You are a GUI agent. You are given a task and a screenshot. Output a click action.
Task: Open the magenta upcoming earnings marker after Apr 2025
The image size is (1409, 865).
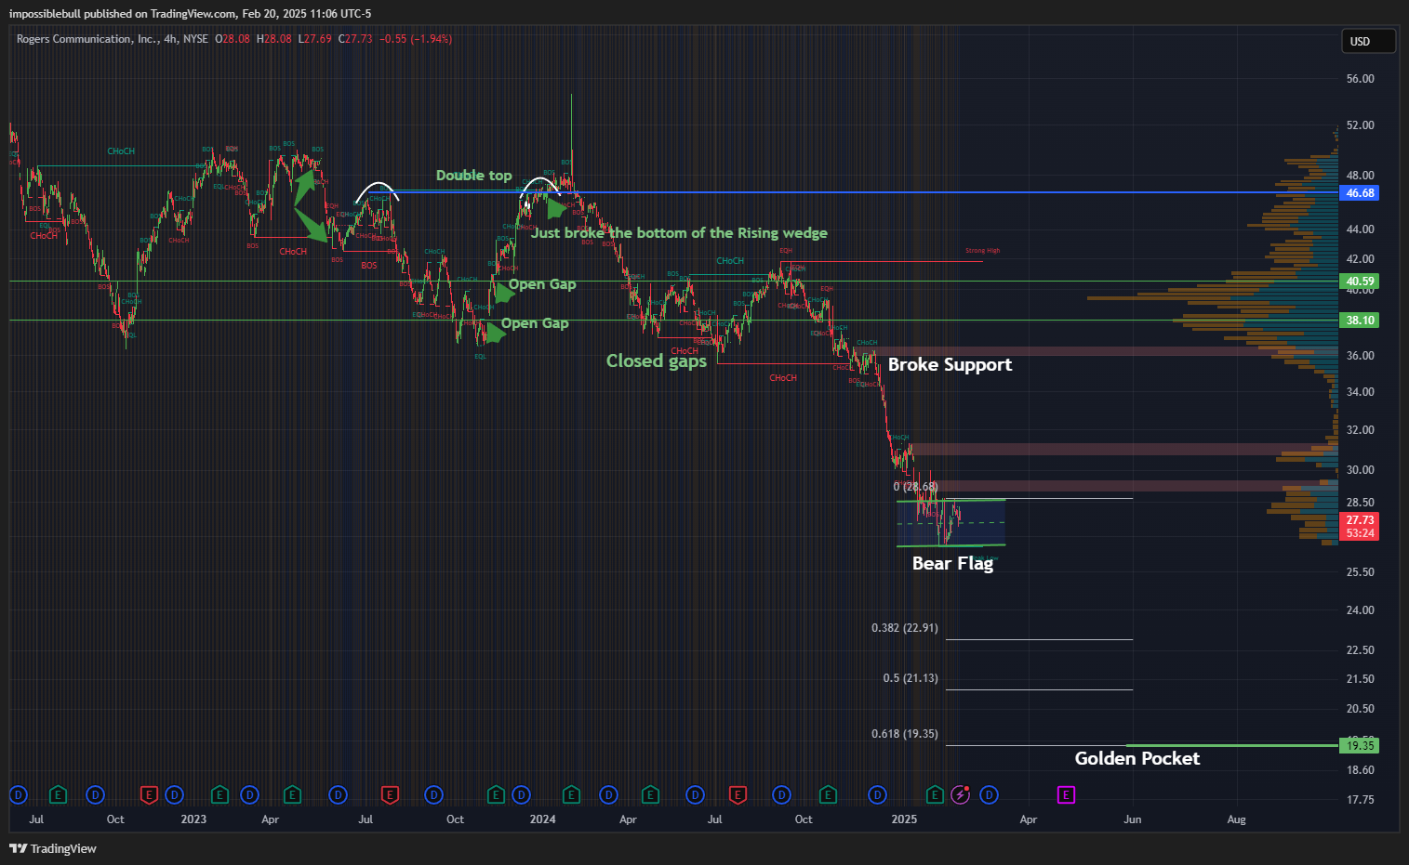click(x=1066, y=794)
